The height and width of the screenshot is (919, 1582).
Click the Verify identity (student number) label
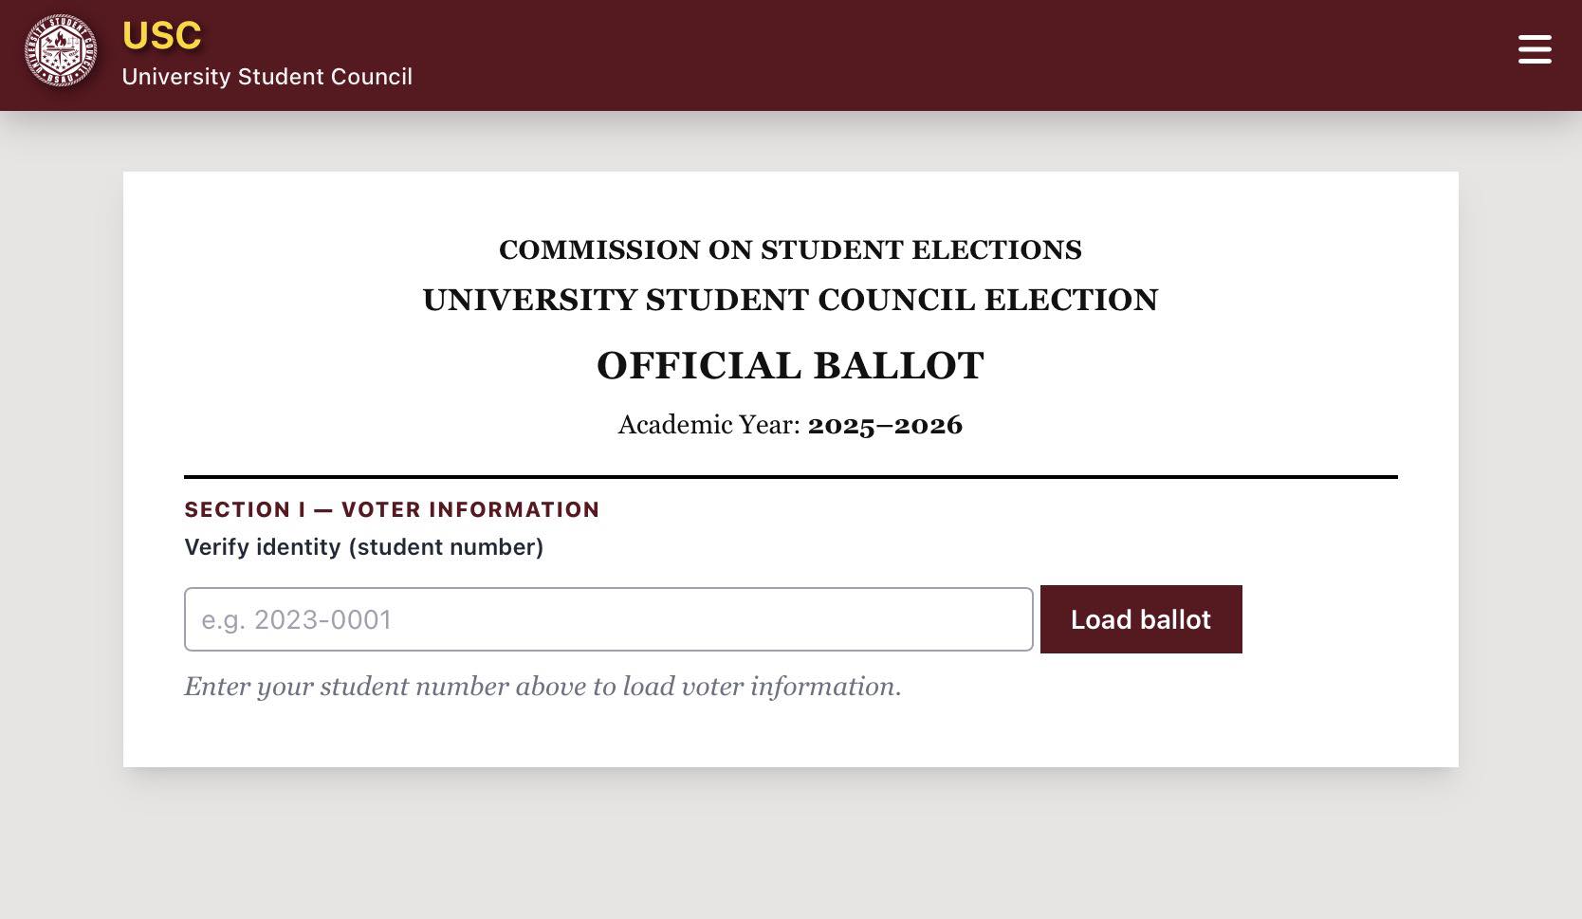tap(363, 547)
